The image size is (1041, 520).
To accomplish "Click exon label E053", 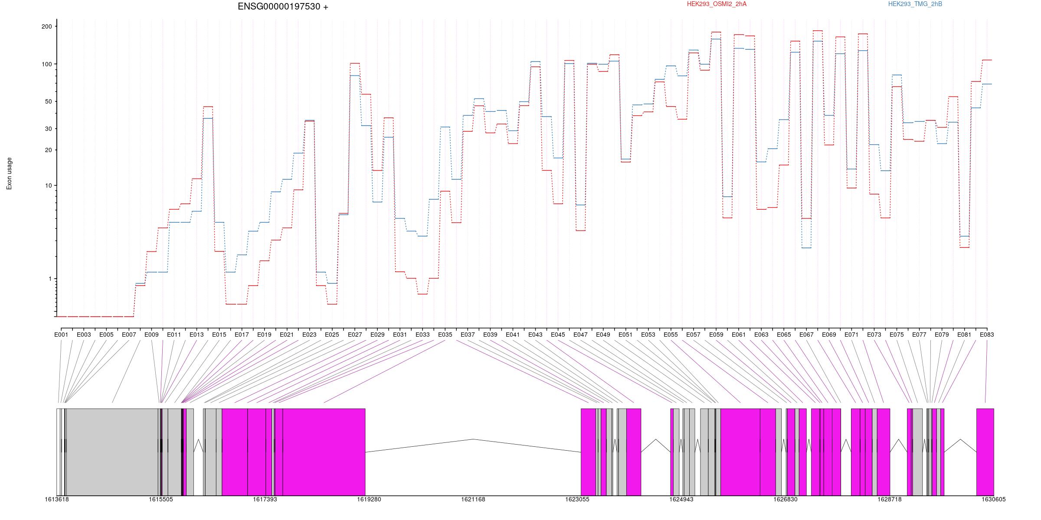I will pos(648,335).
